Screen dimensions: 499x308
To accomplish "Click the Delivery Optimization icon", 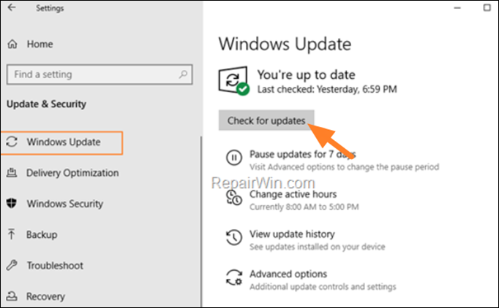I will click(12, 172).
